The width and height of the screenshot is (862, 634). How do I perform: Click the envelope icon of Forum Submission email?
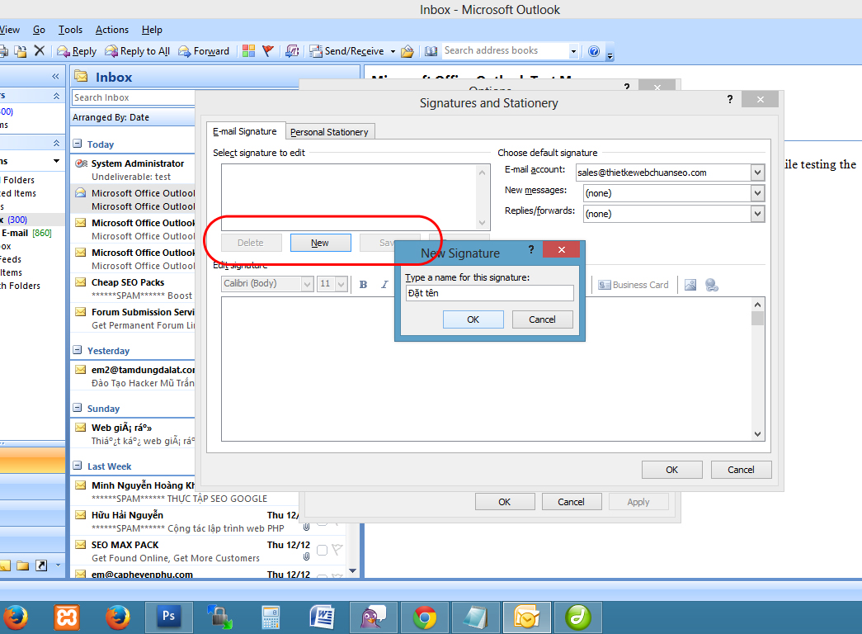pyautogui.click(x=81, y=312)
